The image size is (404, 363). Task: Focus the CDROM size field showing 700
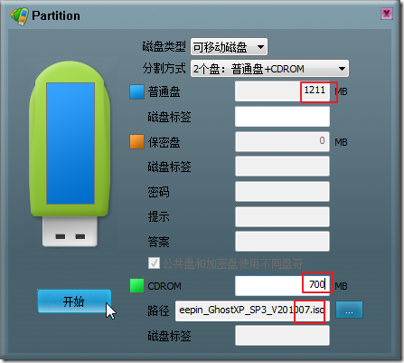[x=282, y=285]
